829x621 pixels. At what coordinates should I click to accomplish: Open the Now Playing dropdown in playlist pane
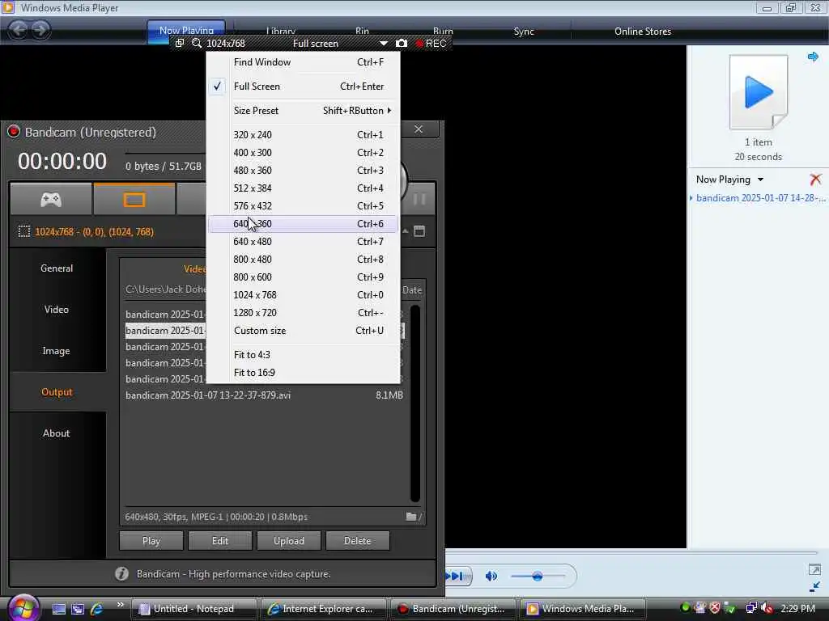(x=760, y=180)
